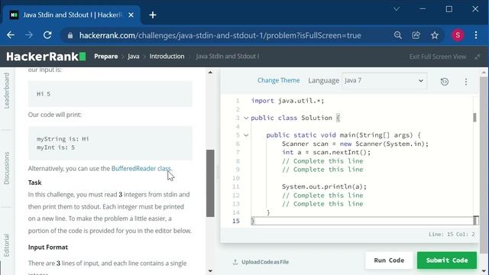Click the collapse arrows icon beside Exit Full Screen
The height and width of the screenshot is (275, 489).
[477, 57]
